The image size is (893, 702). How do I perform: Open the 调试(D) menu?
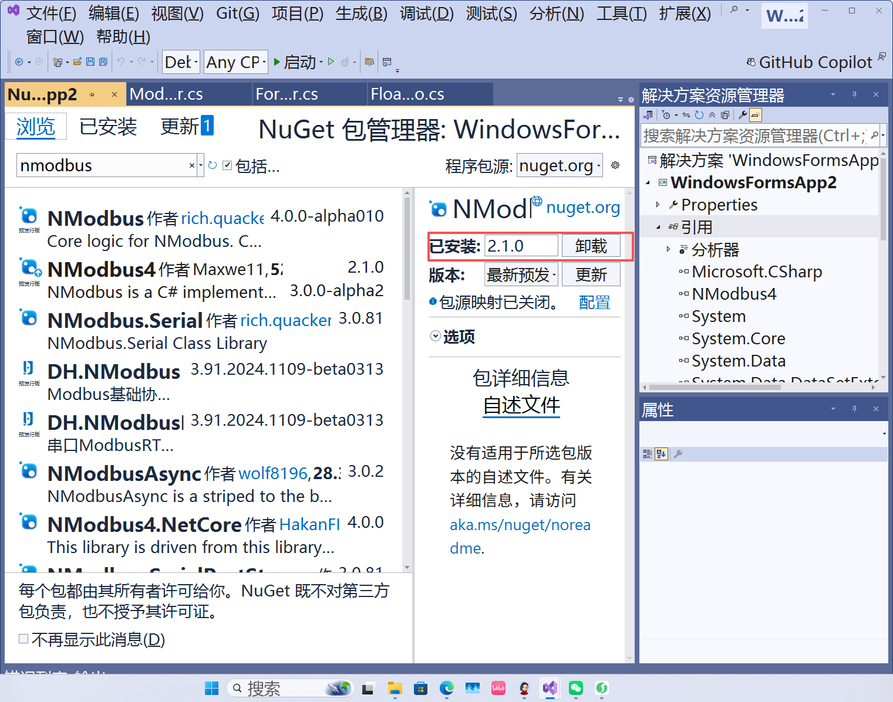(427, 13)
